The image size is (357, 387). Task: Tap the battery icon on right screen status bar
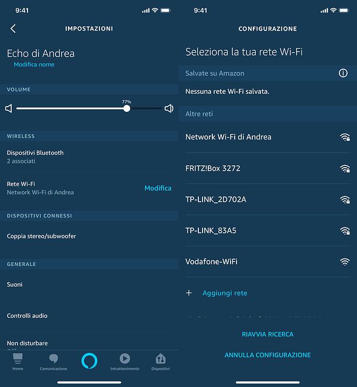click(344, 10)
